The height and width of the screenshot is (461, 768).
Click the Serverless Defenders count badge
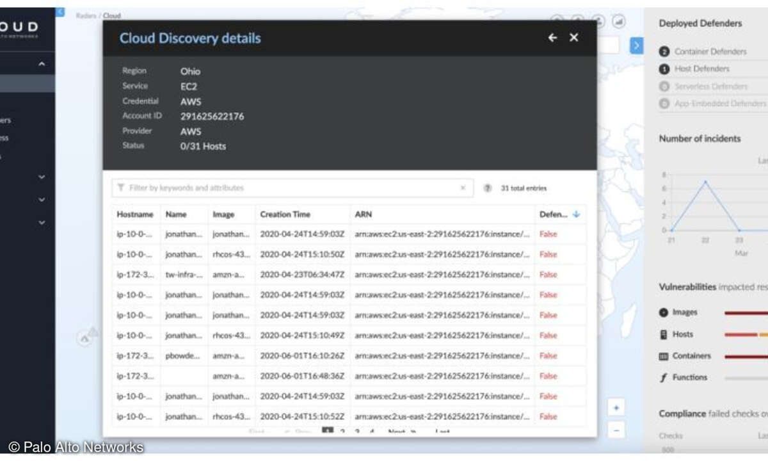pos(664,86)
